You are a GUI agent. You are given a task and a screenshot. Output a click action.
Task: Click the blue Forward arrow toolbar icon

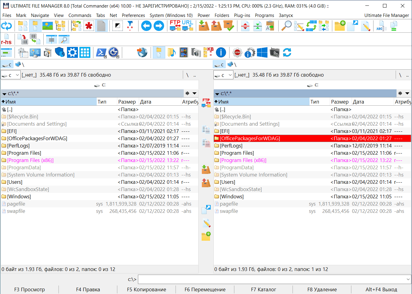159,26
